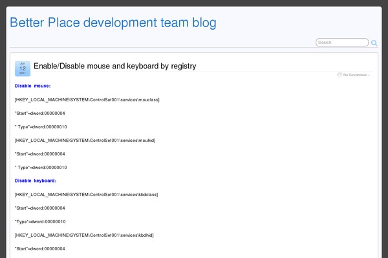Open the Better Place development team blog title
The image size is (388, 258).
pos(113,23)
